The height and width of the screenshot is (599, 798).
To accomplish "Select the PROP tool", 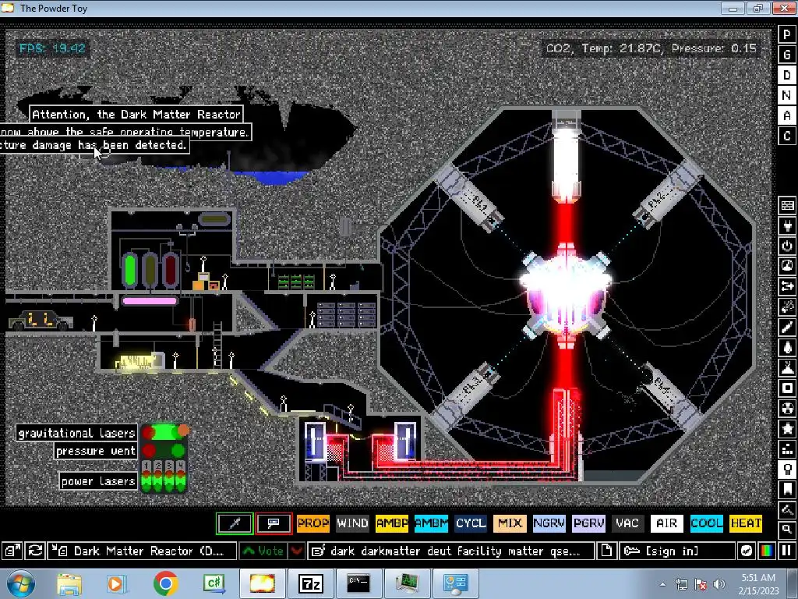I will tap(313, 523).
